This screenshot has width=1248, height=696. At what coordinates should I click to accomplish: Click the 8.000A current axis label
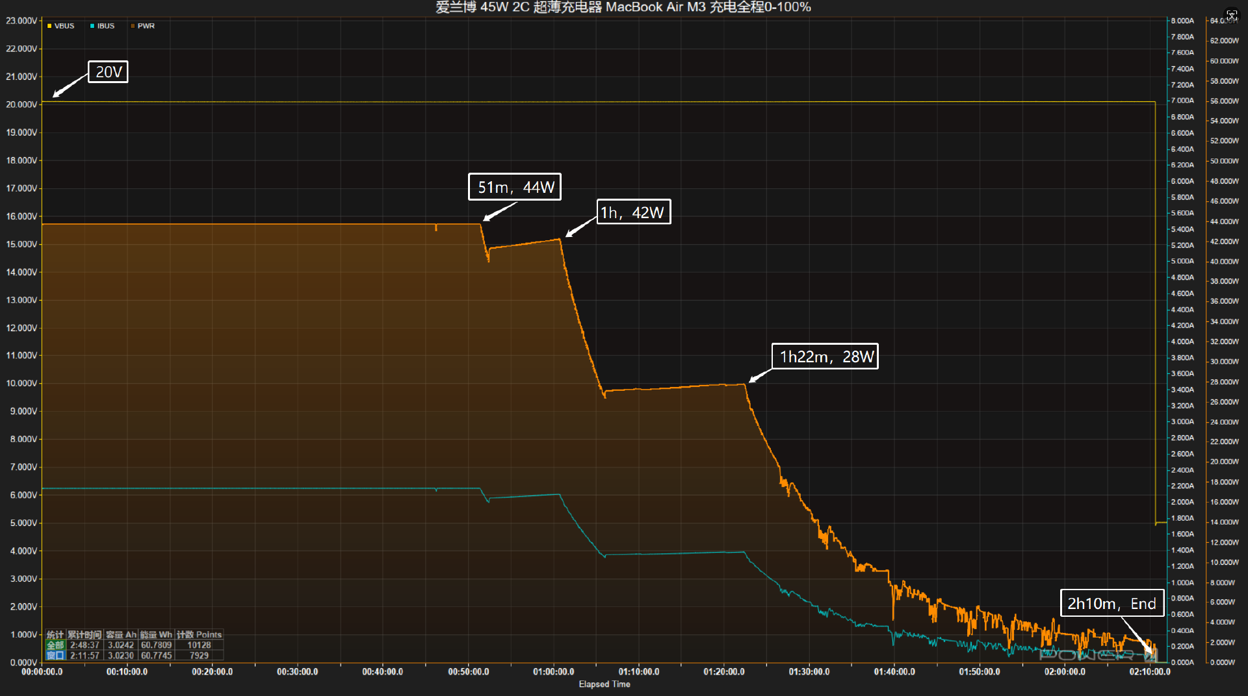(1182, 21)
